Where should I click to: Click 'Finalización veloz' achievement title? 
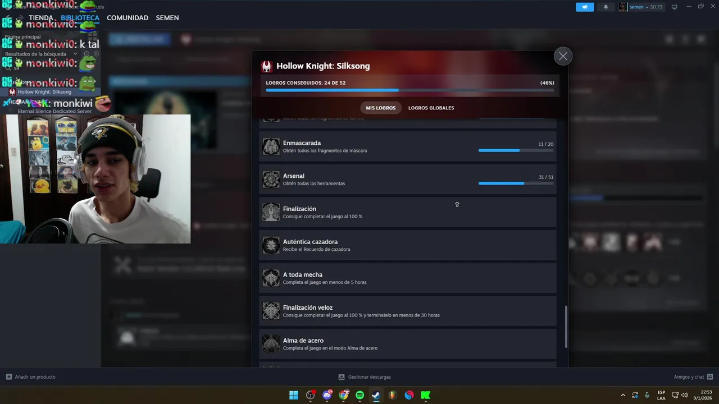pos(308,307)
